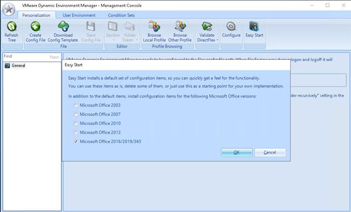
Task: Click the Profile Browsing group label
Action: click(x=167, y=46)
